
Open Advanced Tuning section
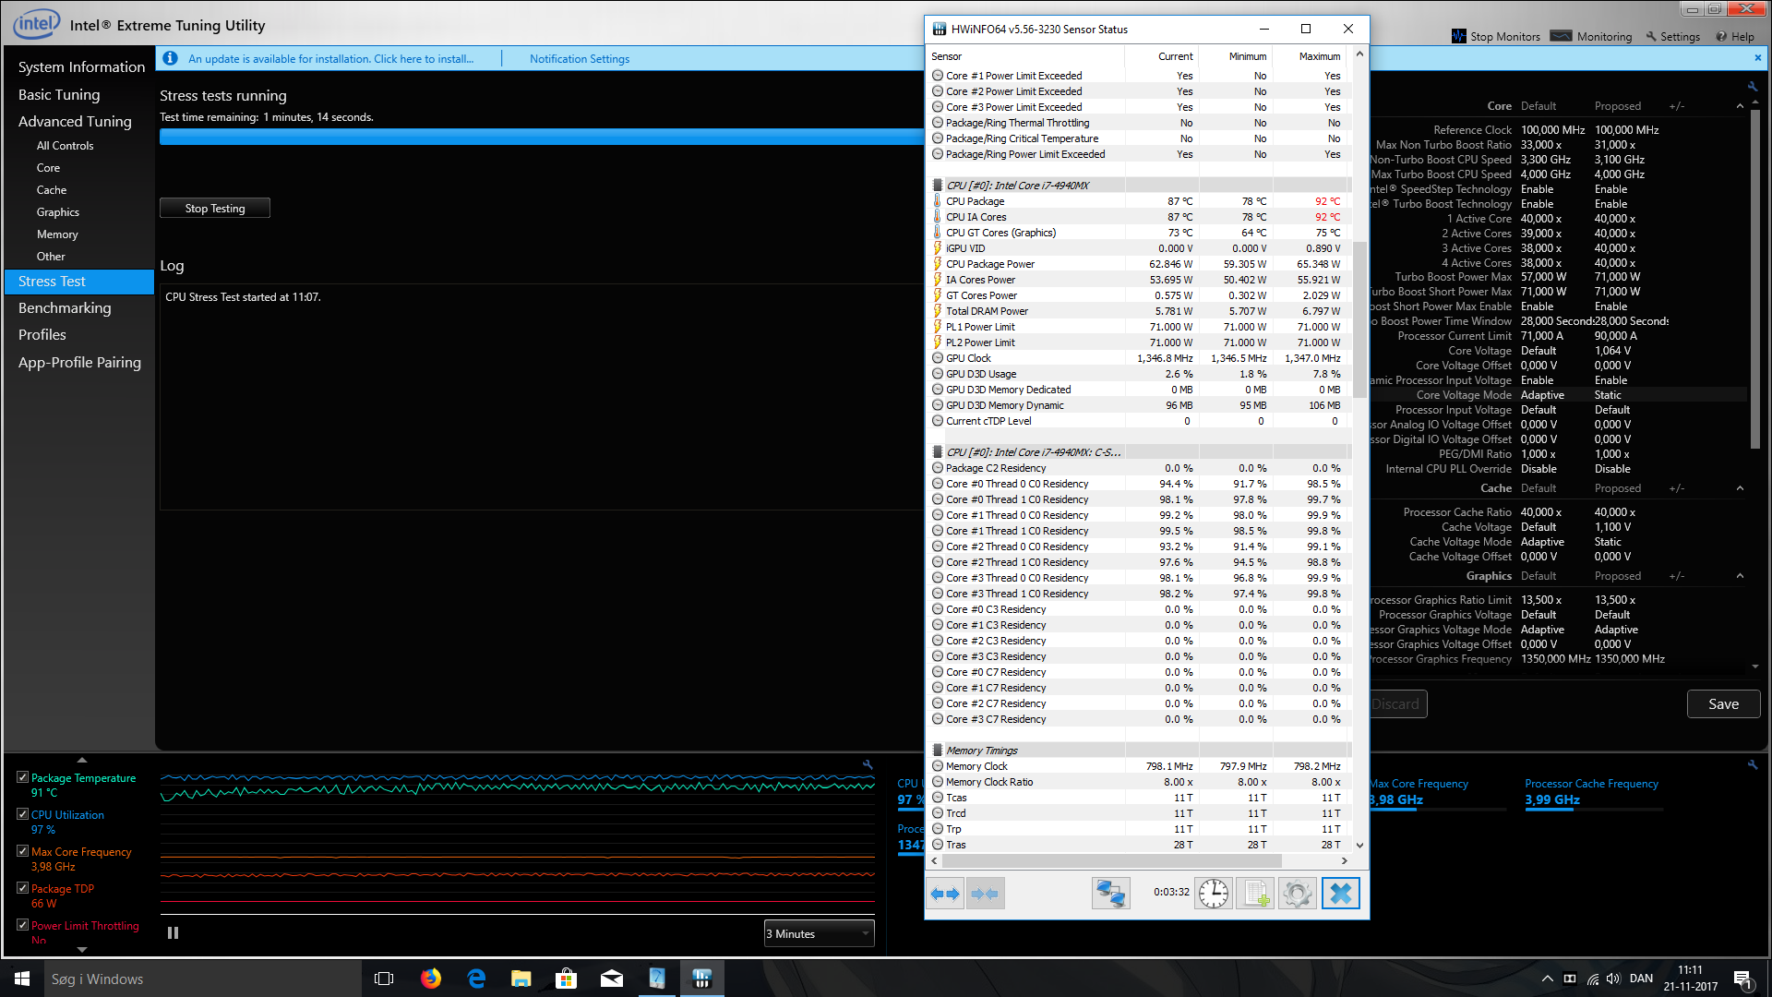[x=75, y=121]
